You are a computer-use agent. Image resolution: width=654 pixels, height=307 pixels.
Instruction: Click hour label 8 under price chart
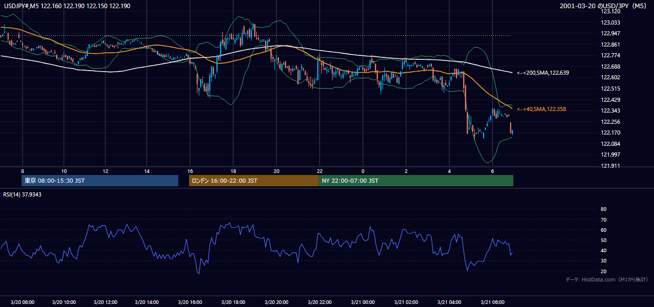pyautogui.click(x=22, y=171)
